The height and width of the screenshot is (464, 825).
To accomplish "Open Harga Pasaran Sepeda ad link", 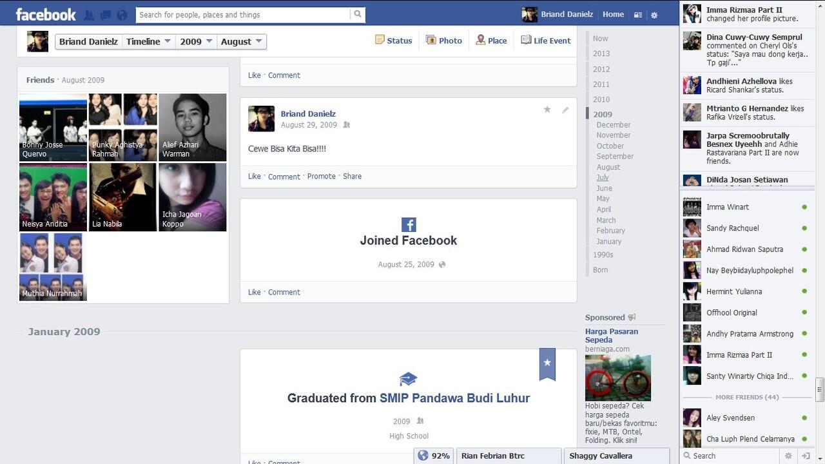I will pos(612,335).
